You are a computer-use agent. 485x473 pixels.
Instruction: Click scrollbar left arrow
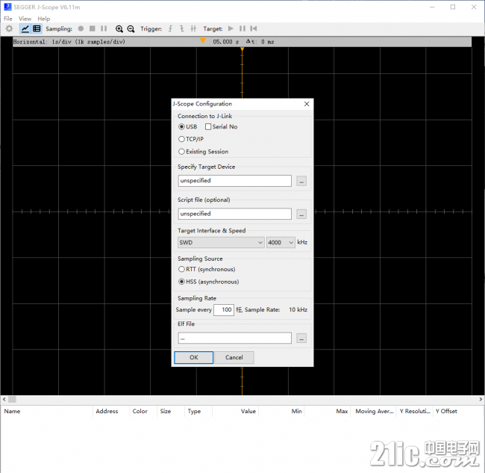4,400
